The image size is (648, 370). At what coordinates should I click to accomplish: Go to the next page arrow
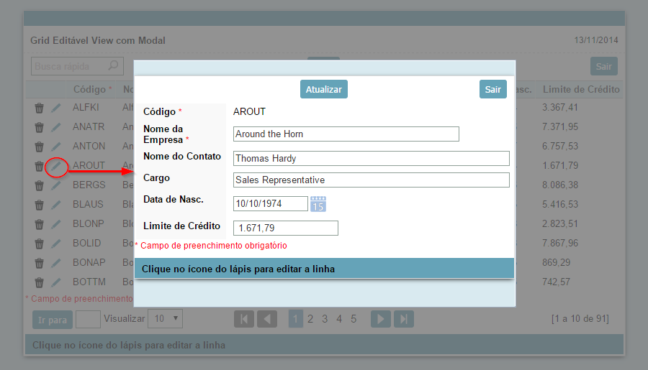[381, 319]
